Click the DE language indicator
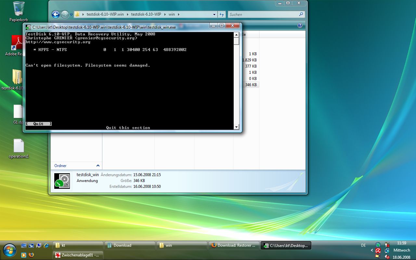 coord(363,245)
